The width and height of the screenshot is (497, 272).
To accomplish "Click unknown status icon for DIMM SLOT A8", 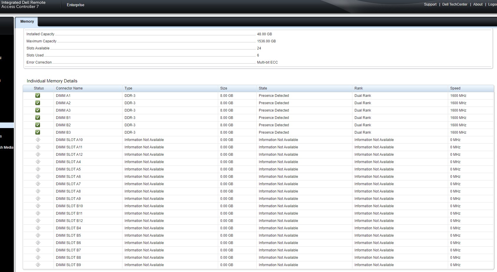I will click(38, 191).
